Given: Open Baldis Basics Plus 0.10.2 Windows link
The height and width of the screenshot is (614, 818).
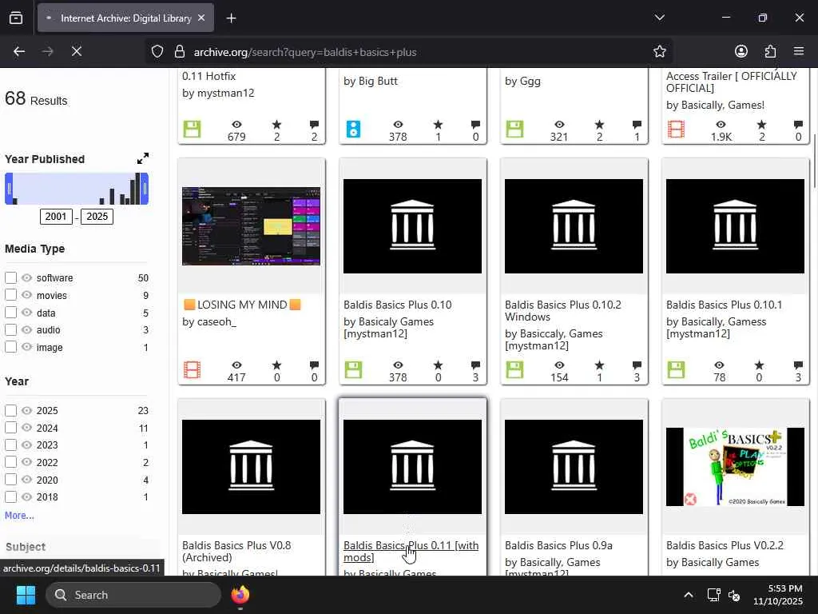Looking at the screenshot, I should pyautogui.click(x=563, y=311).
